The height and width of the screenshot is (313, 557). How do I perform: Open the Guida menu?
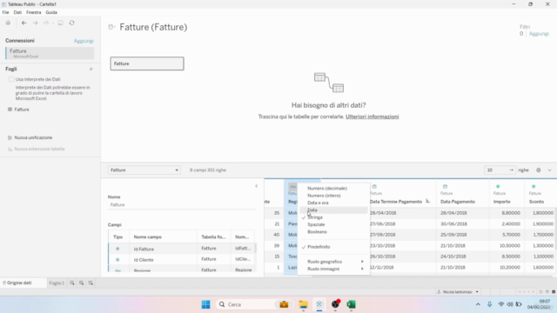pos(51,12)
